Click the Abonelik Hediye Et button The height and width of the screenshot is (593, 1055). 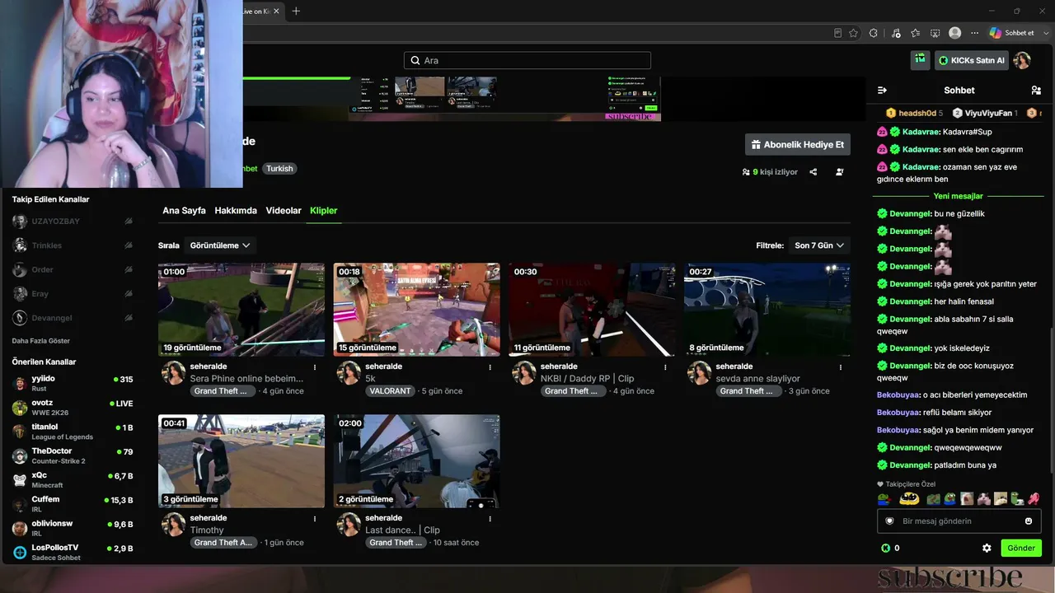tap(798, 145)
